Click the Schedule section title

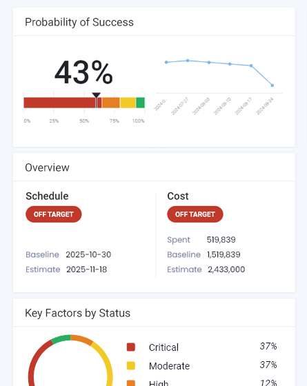pos(47,196)
